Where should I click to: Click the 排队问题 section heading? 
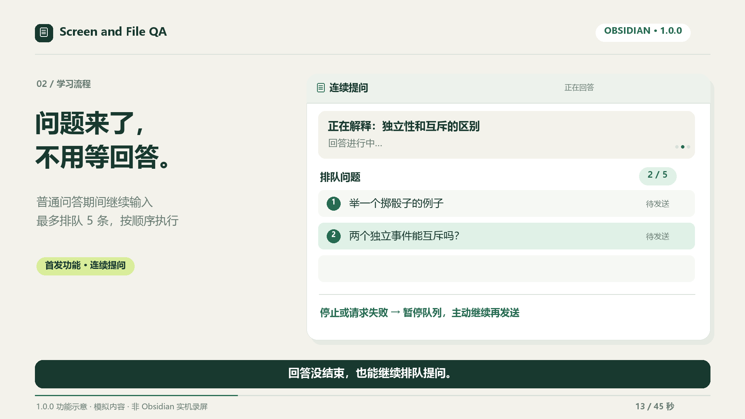pyautogui.click(x=340, y=177)
